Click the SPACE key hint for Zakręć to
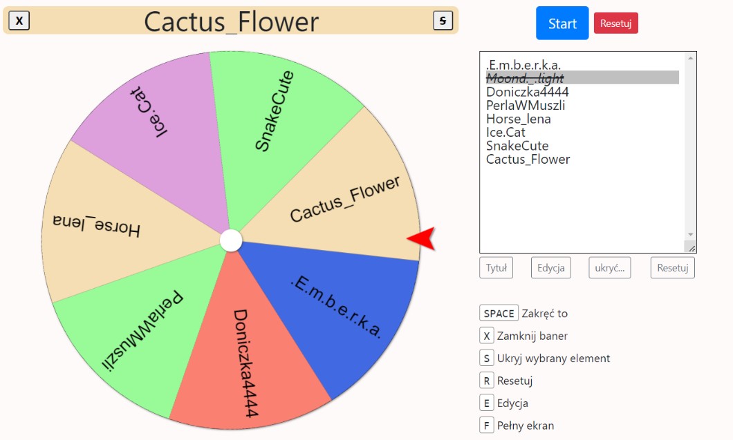The width and height of the screenshot is (733, 440). pos(499,314)
